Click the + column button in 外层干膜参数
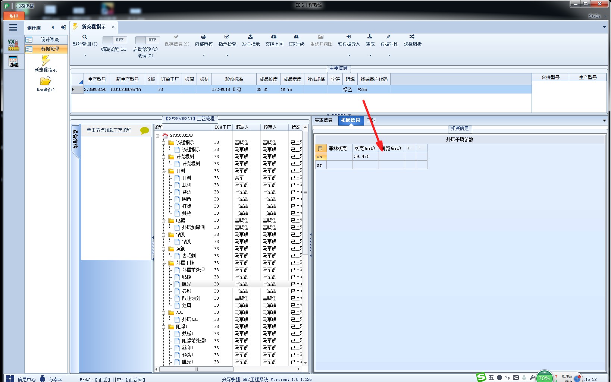The width and height of the screenshot is (611, 382). 410,148
